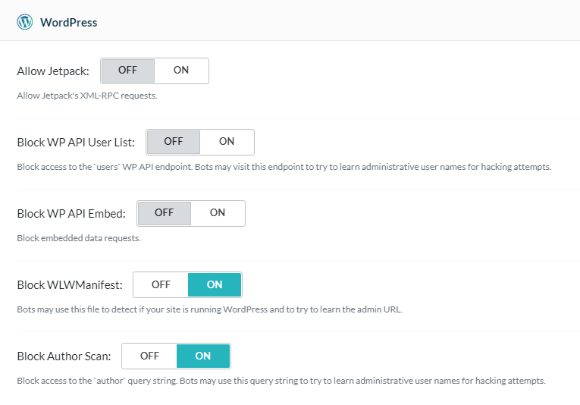This screenshot has width=580, height=405.
Task: Click the author query string description
Action: (281, 381)
